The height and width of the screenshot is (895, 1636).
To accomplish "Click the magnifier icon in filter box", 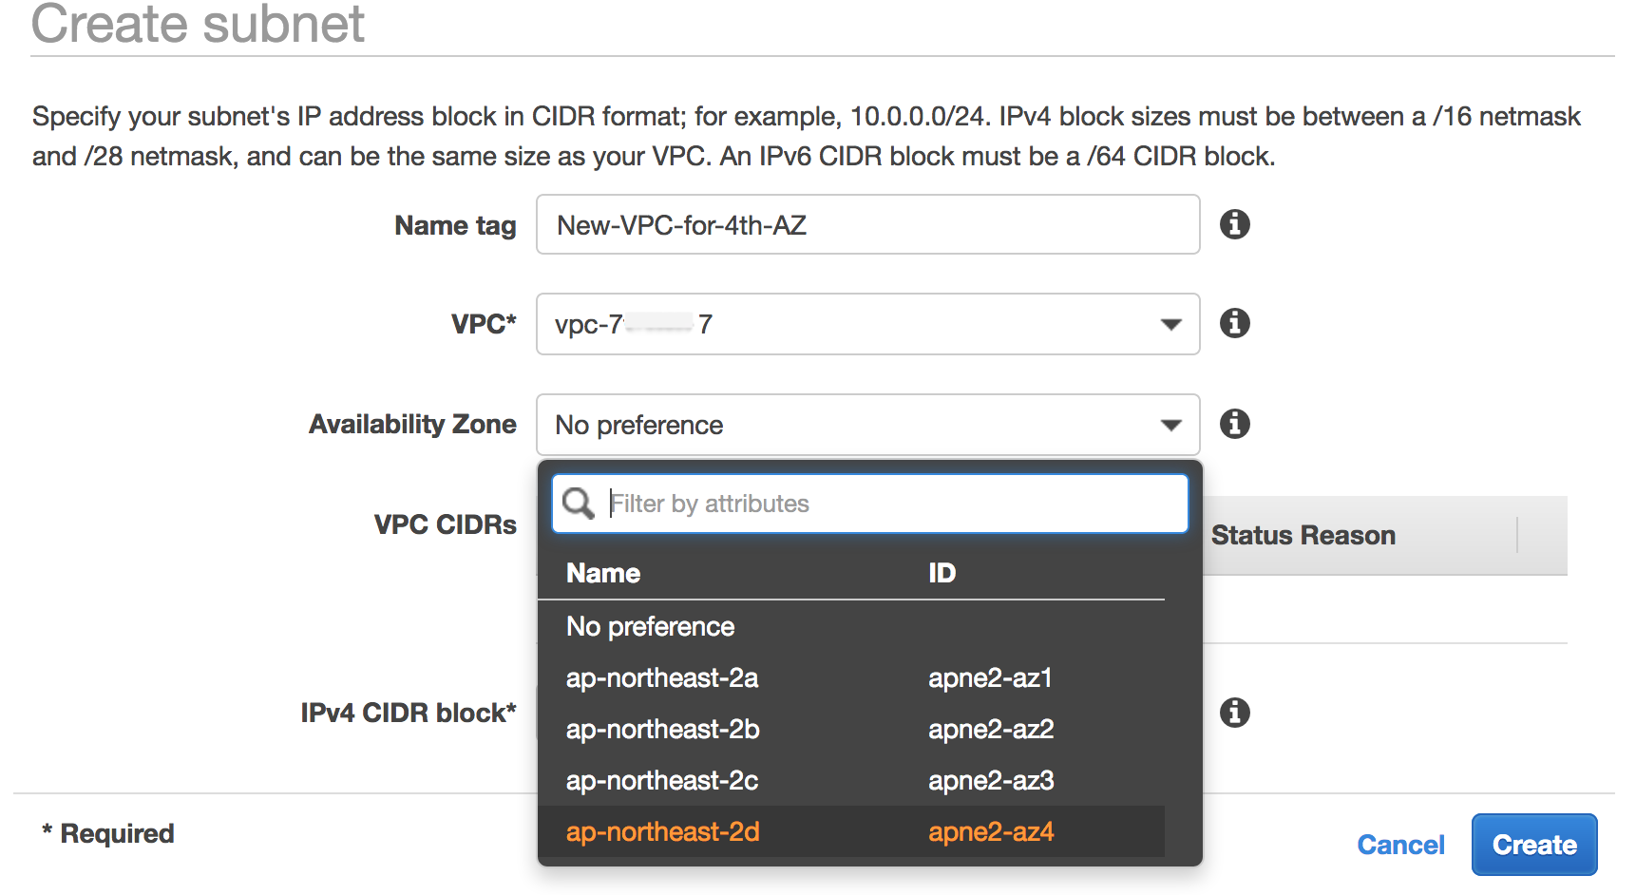I will [578, 503].
